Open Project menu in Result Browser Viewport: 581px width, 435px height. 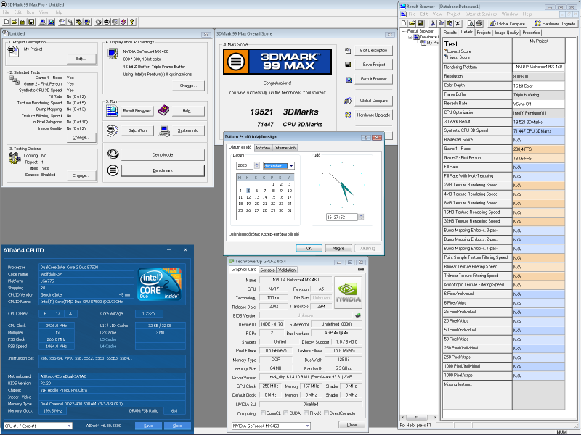453,14
